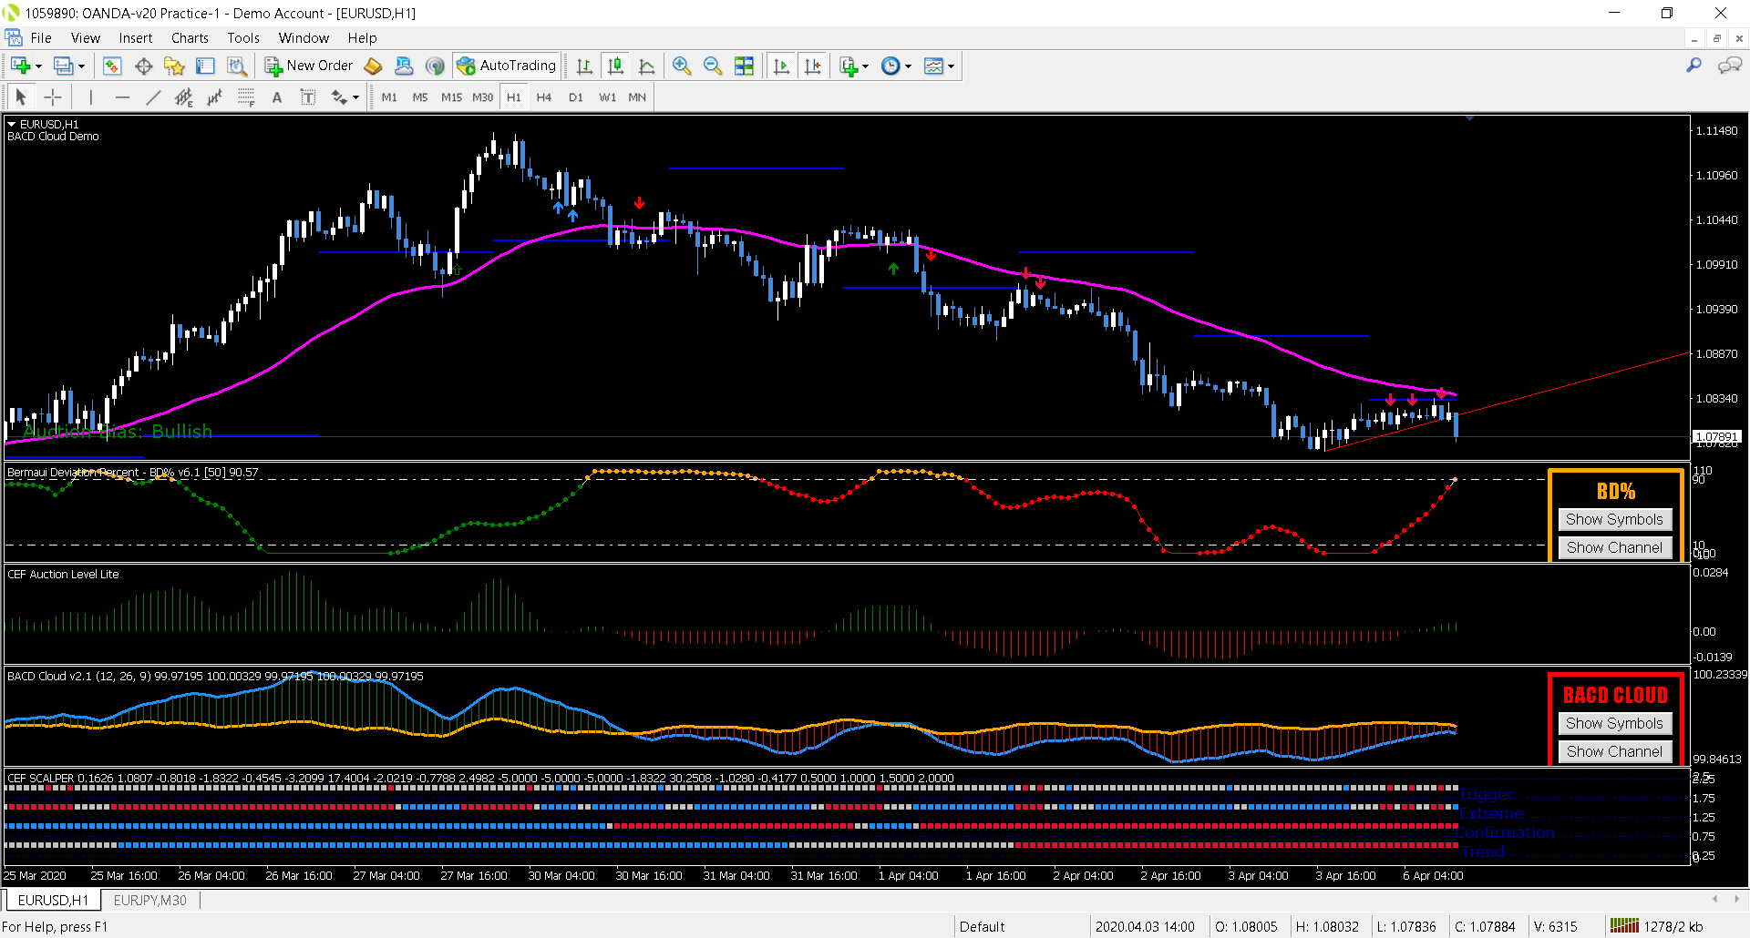Toggle Chart Shift icon
Image resolution: width=1750 pixels, height=938 pixels.
click(813, 66)
